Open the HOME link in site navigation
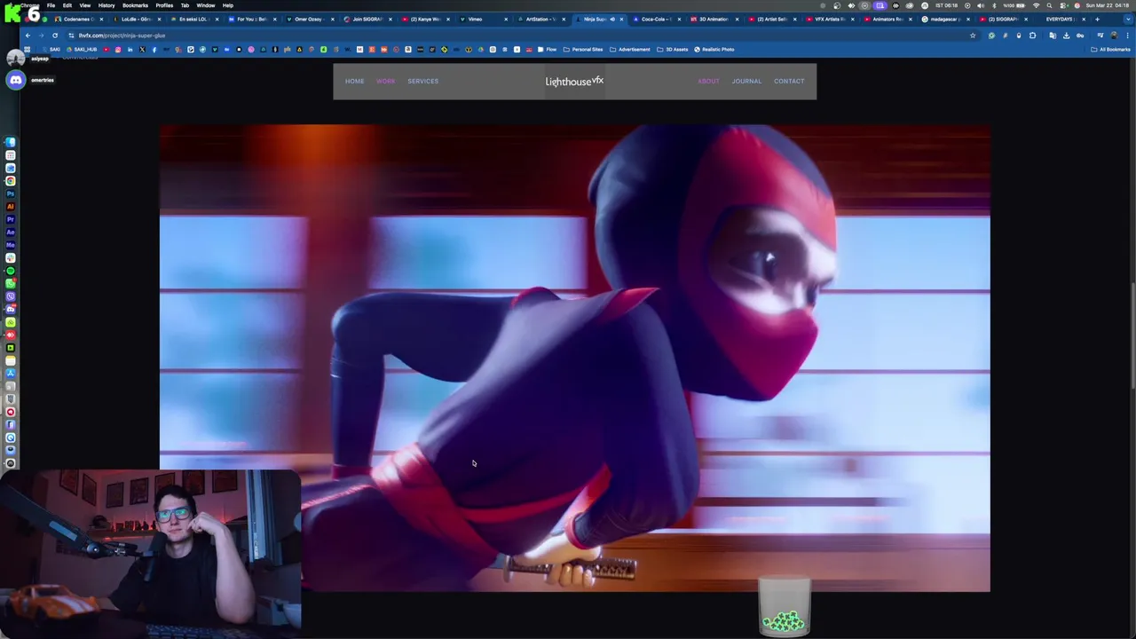 [x=354, y=81]
